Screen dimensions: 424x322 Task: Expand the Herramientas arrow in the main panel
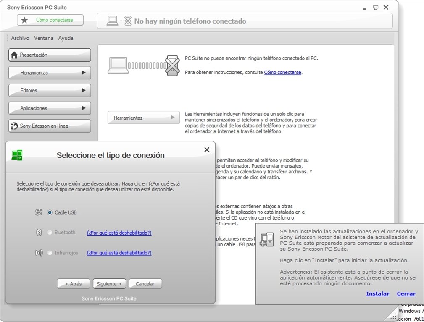[x=173, y=118]
